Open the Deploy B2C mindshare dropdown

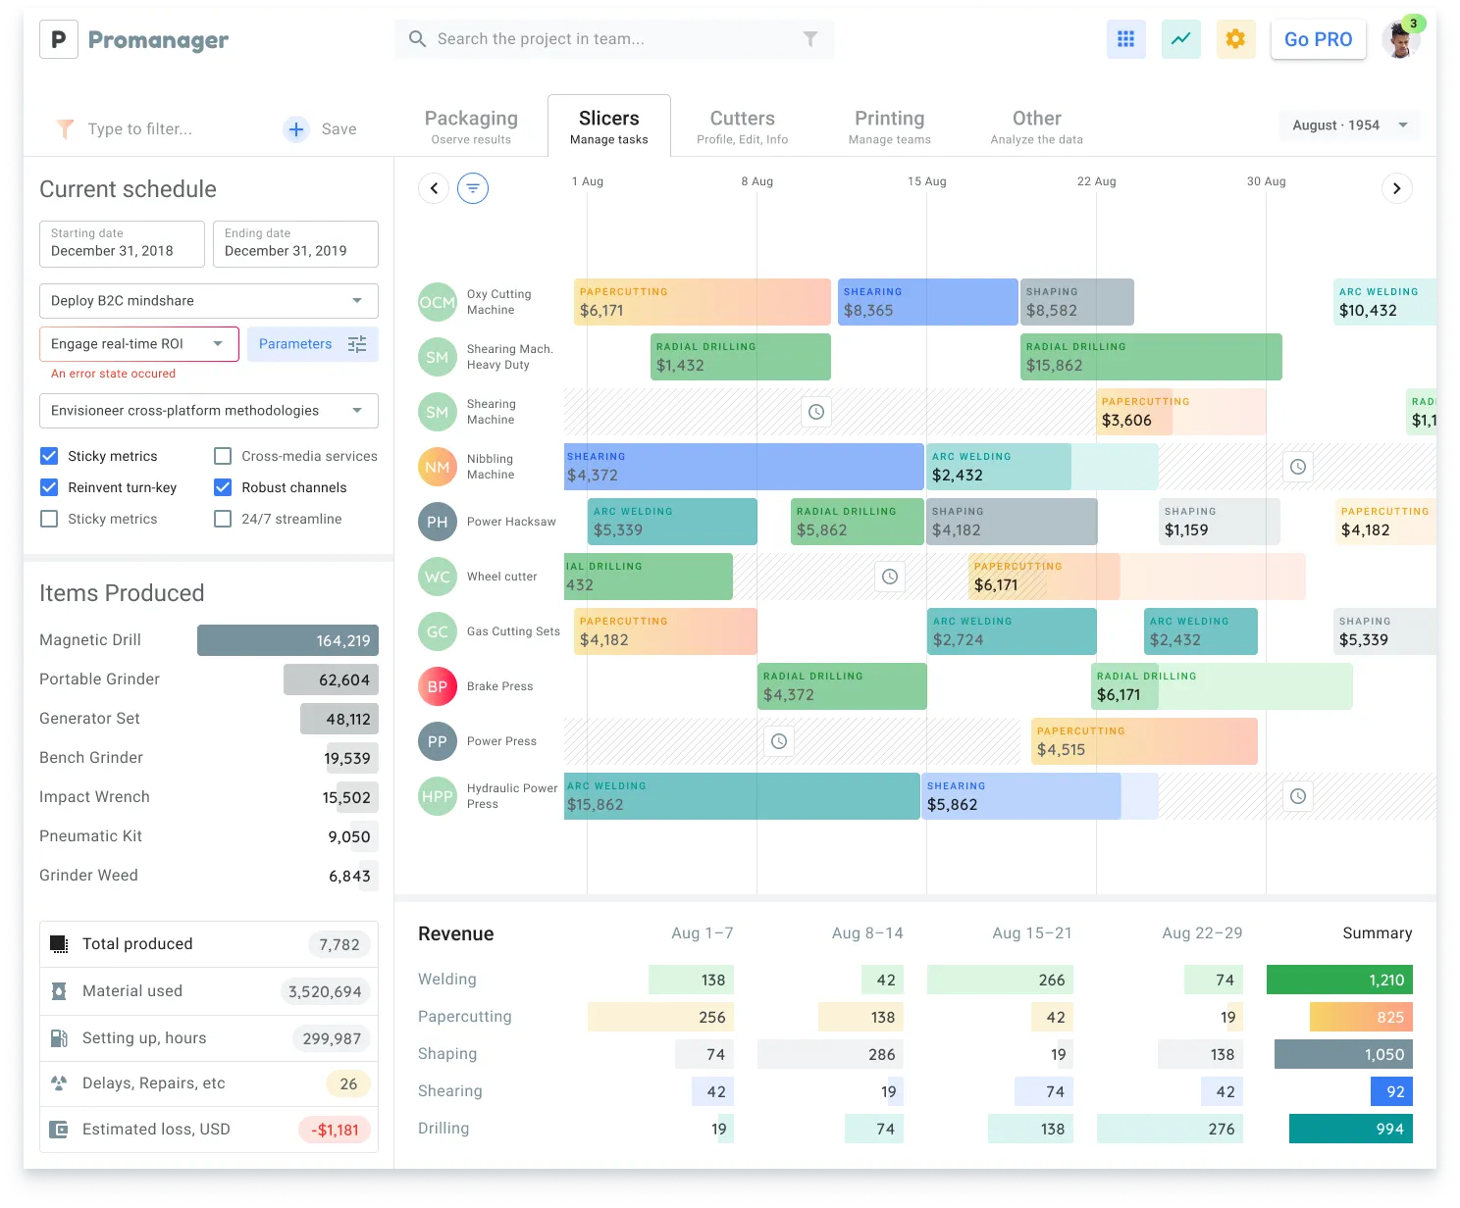(208, 301)
